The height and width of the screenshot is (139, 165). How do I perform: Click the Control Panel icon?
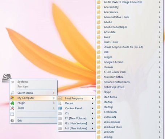point(60,108)
